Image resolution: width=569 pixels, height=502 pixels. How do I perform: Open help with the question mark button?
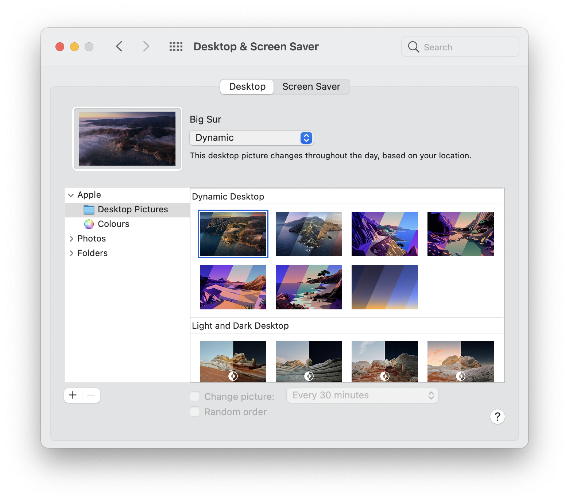[x=497, y=417]
